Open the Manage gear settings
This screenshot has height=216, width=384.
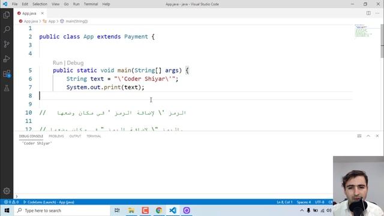pos(7,191)
